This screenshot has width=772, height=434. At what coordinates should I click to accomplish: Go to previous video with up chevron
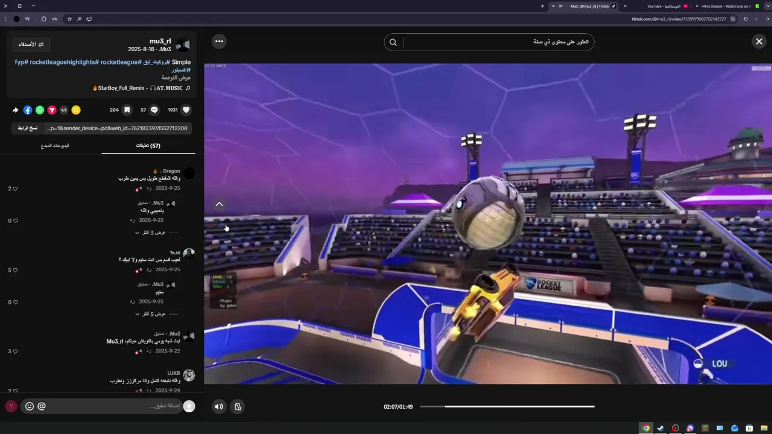coord(219,204)
